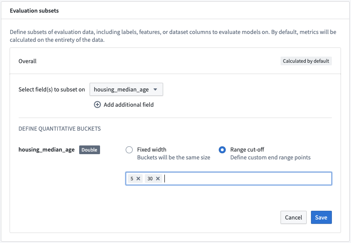Click the Save button
351x243 pixels.
click(321, 217)
